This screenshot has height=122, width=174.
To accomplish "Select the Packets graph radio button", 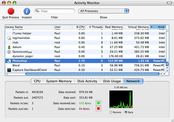I will [111, 112].
